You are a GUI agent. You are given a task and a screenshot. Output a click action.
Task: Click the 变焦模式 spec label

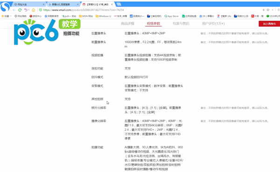coord(97,86)
